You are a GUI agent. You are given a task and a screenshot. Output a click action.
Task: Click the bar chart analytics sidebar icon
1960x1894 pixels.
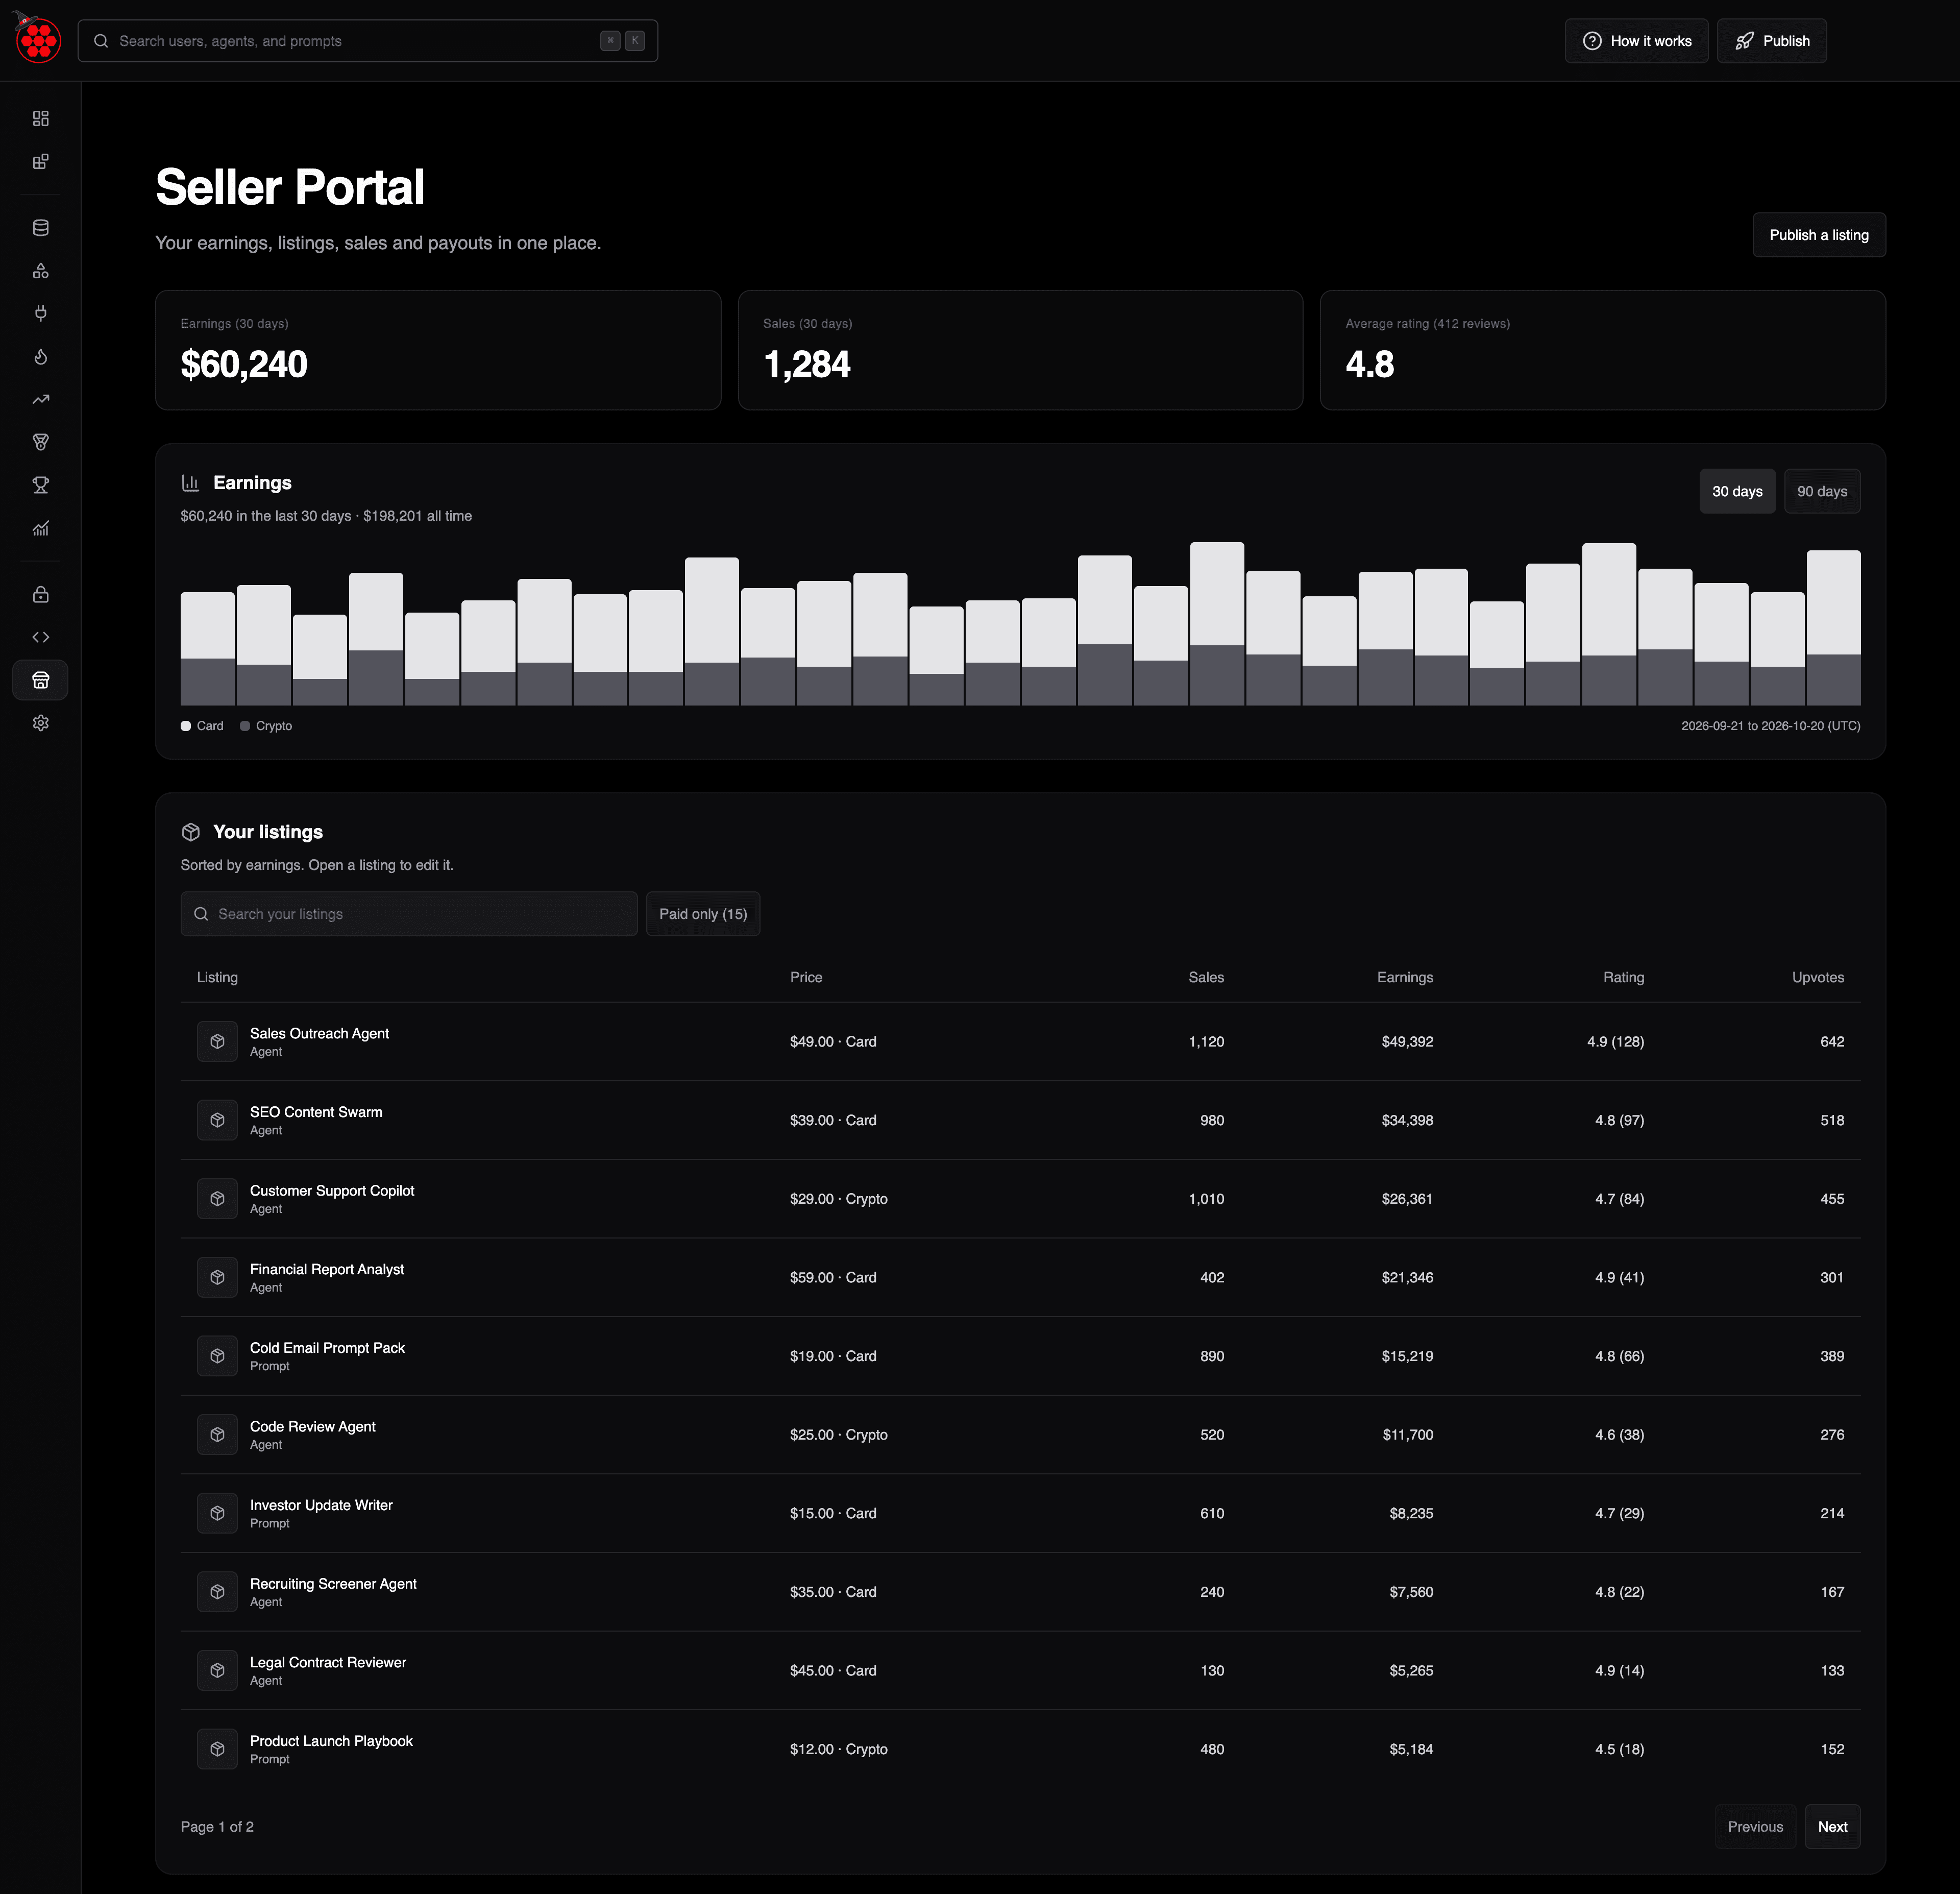(x=40, y=529)
